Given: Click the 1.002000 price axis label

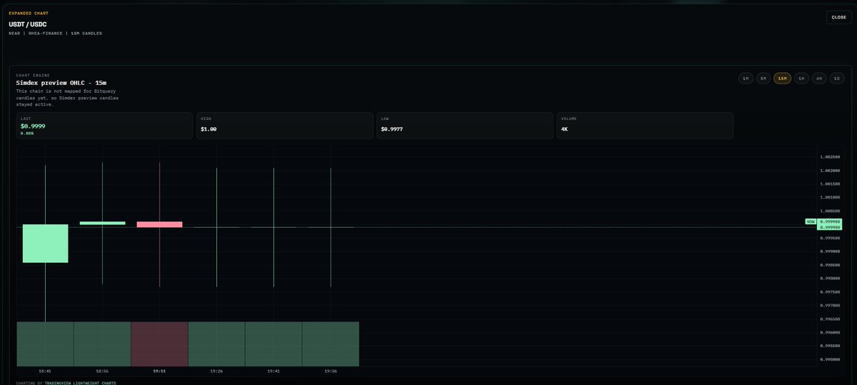Looking at the screenshot, I should point(830,171).
